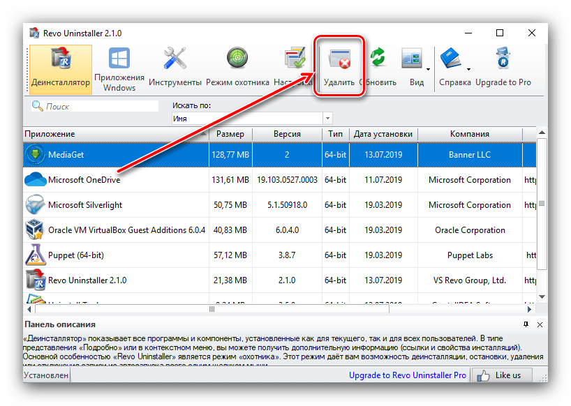The width and height of the screenshot is (571, 406).
Task: Select the Microsoft OneDrive row
Action: coord(280,180)
